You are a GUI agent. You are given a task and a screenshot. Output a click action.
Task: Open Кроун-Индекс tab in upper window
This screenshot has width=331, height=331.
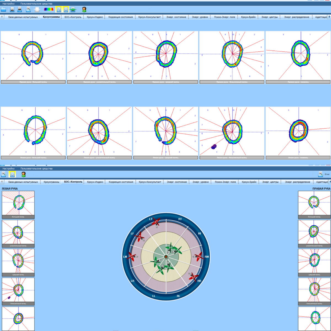[x=95, y=17]
